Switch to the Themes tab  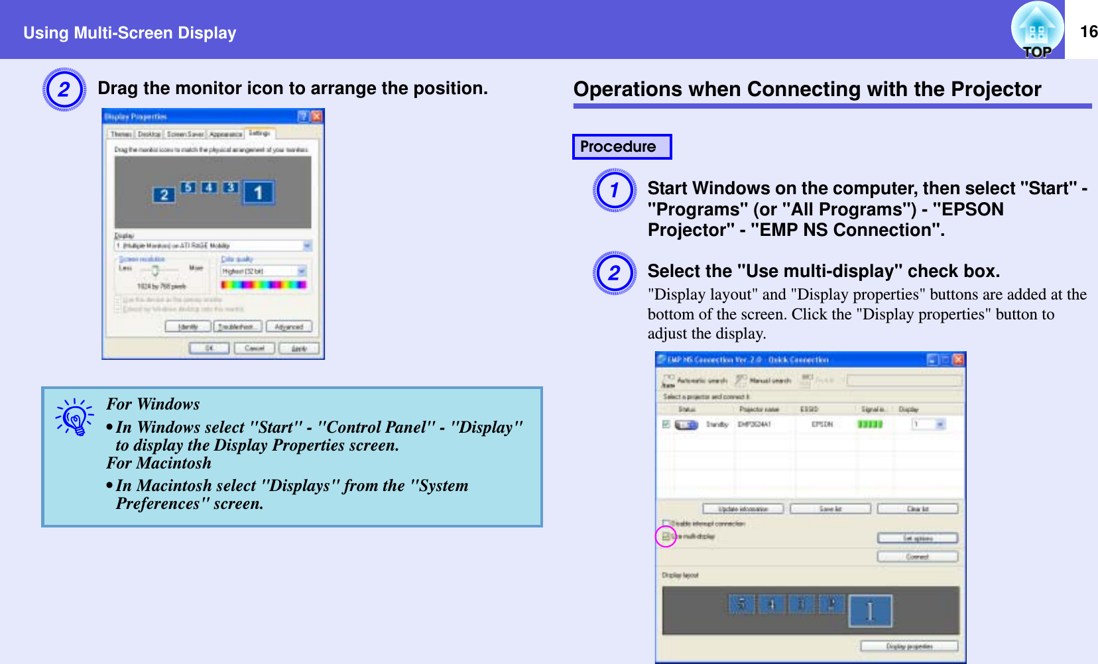(x=121, y=134)
